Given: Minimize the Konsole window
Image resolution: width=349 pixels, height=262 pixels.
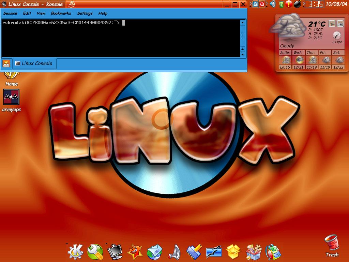Looking at the screenshot, I should (x=227, y=4).
